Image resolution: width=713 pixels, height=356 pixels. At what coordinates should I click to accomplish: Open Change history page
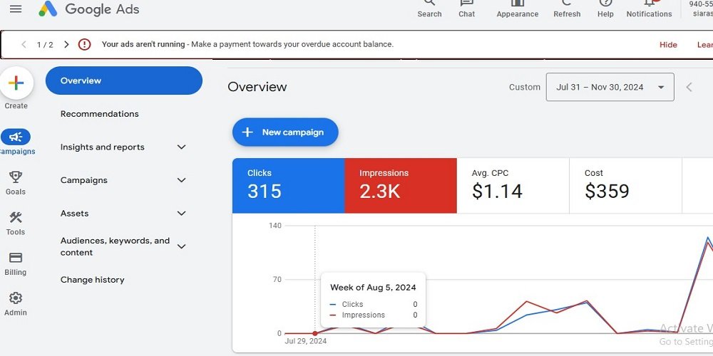(x=93, y=280)
